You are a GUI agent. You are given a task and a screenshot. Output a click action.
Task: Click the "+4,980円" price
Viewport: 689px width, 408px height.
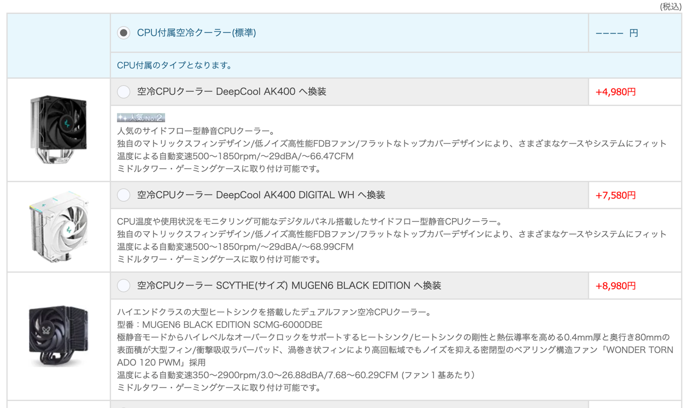pos(615,92)
